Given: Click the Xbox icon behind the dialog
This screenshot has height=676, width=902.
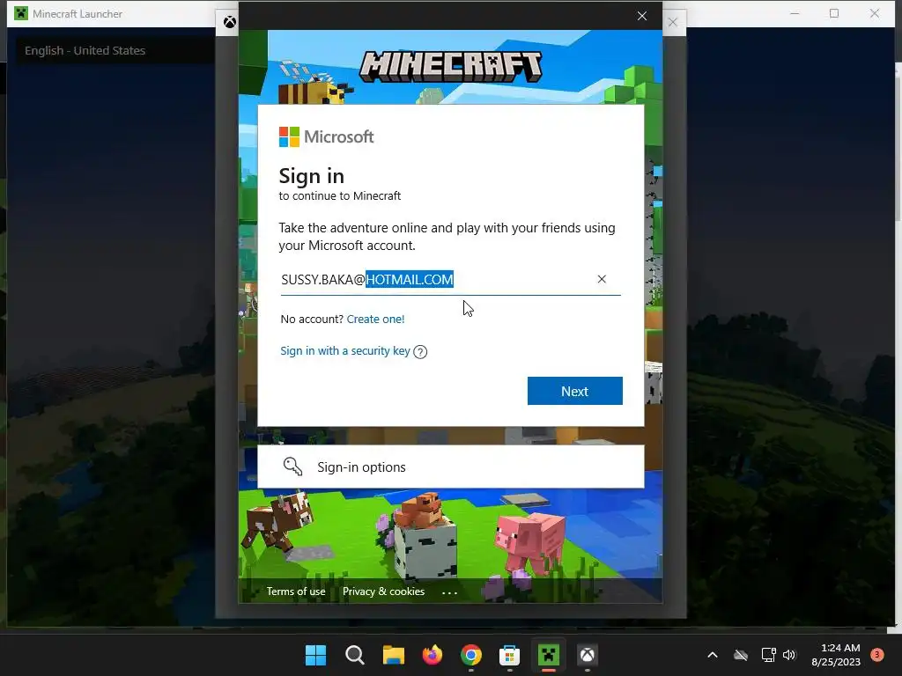Looking at the screenshot, I should point(230,22).
